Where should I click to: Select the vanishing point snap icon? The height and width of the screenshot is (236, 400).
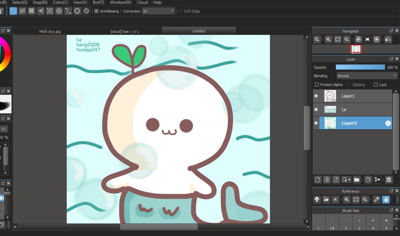point(41,11)
